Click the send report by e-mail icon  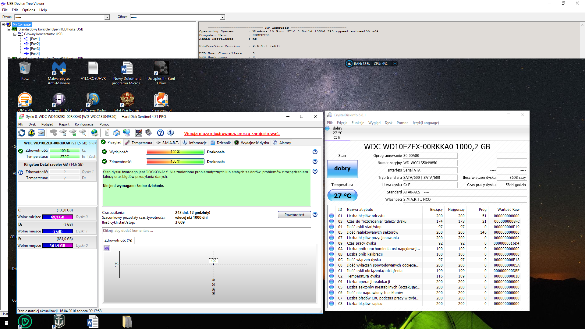click(116, 133)
